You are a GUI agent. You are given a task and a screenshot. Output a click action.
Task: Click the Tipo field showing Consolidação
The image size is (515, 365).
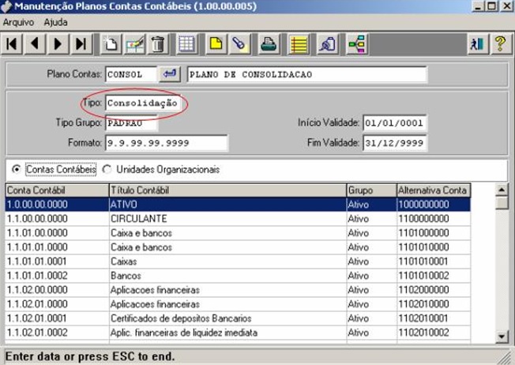tap(143, 103)
